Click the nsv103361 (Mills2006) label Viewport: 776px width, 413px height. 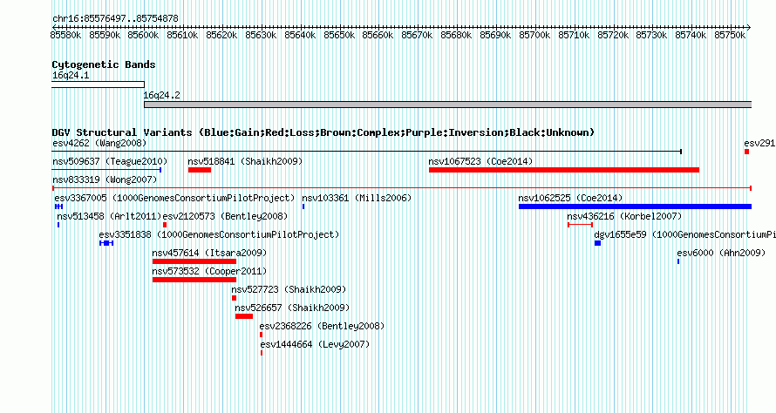tap(357, 199)
